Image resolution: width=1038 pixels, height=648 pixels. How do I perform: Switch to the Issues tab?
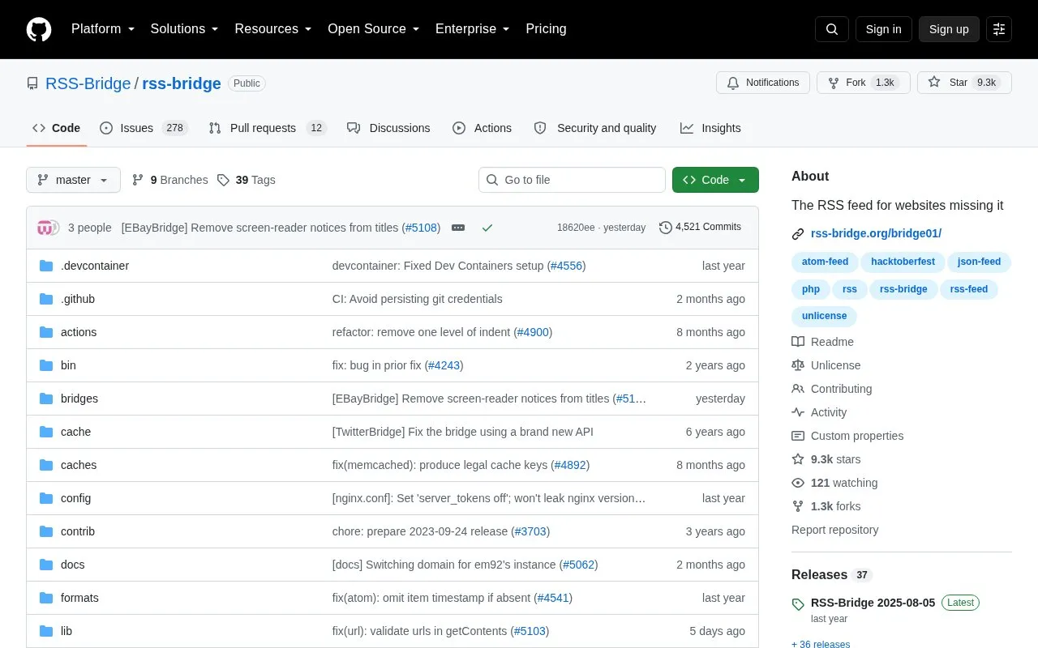click(x=144, y=128)
